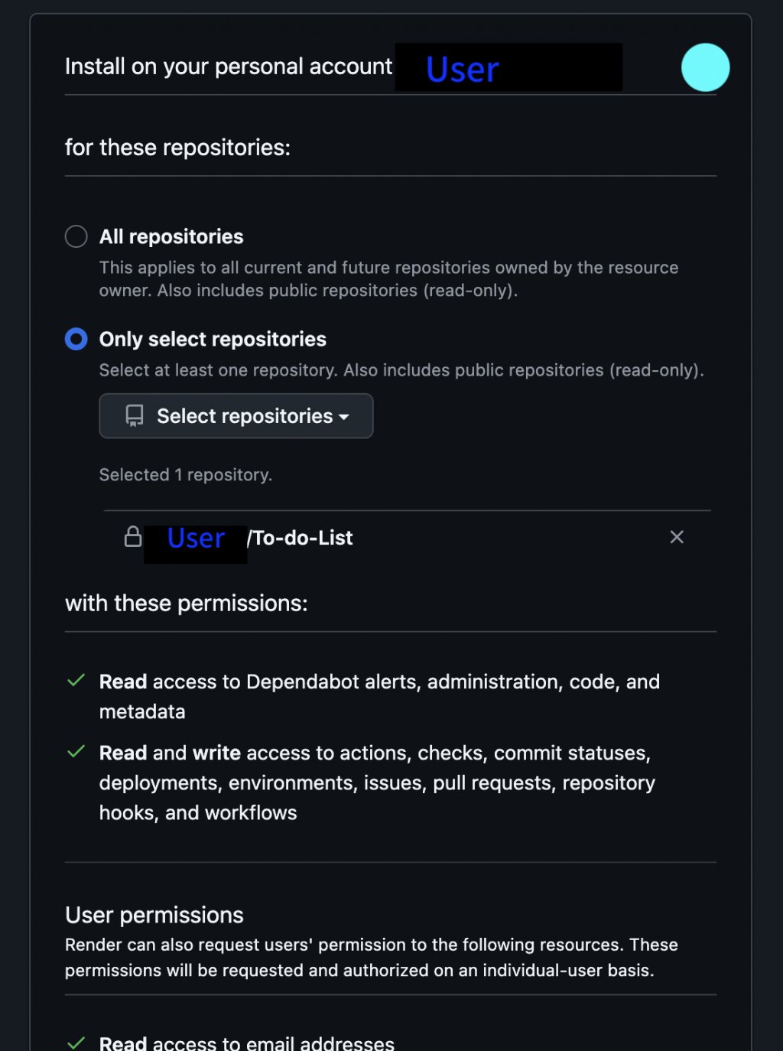Click checkmark next to Dependabot alerts read access
Viewport: 783px width, 1051px height.
(x=76, y=681)
